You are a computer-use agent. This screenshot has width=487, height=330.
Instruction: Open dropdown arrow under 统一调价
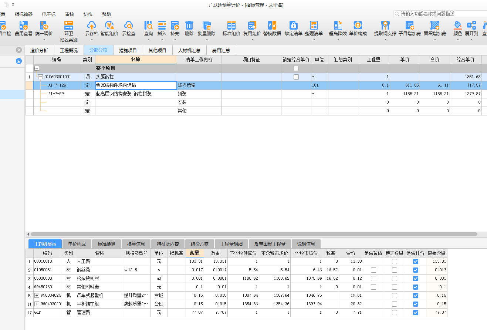pyautogui.click(x=44, y=40)
